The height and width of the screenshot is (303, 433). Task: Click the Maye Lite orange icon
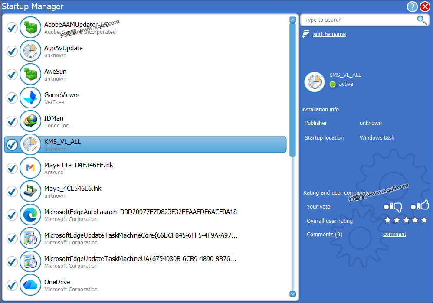coord(30,168)
